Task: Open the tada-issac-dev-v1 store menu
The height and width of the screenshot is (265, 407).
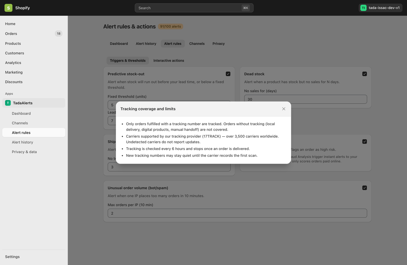Action: [x=381, y=8]
